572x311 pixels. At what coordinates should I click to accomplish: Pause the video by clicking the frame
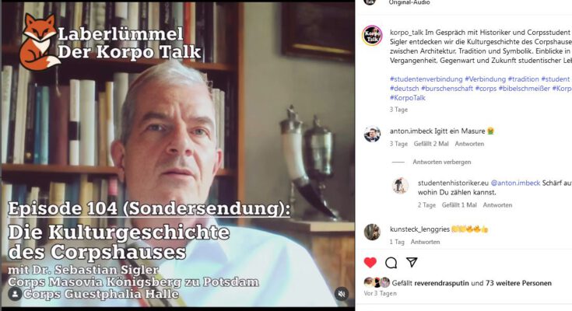pos(177,155)
